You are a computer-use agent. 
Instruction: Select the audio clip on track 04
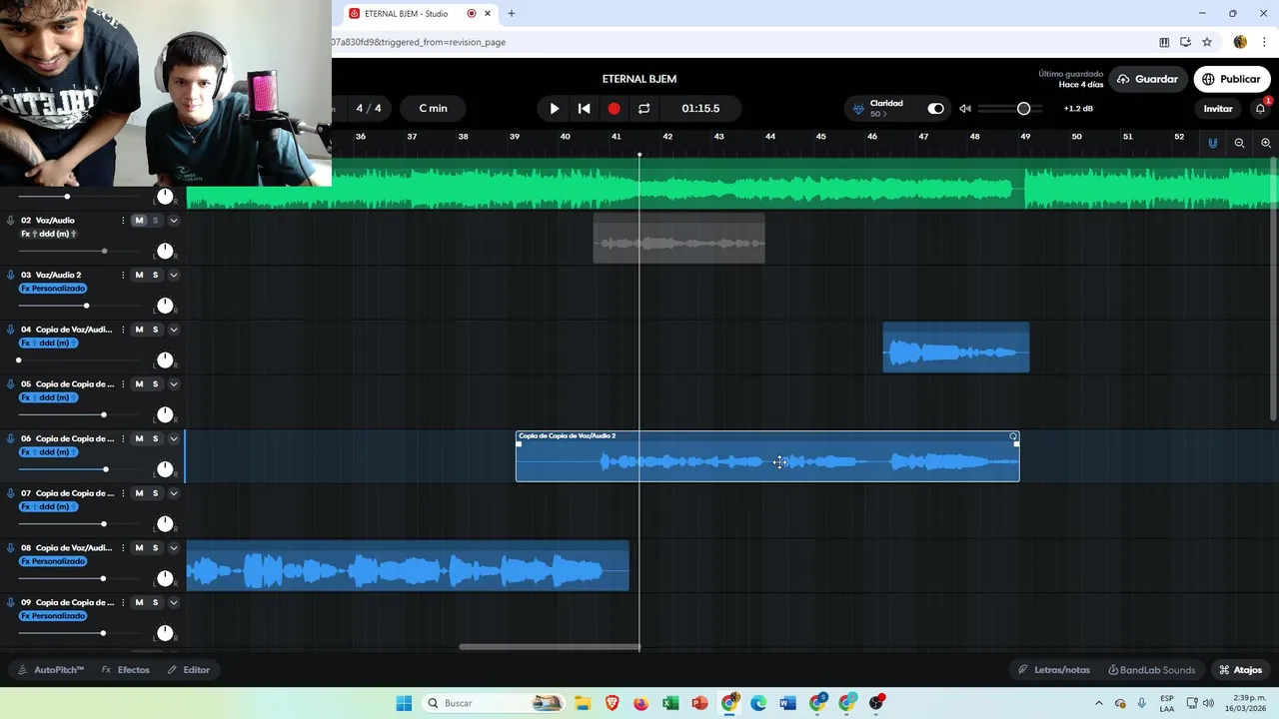coord(956,348)
